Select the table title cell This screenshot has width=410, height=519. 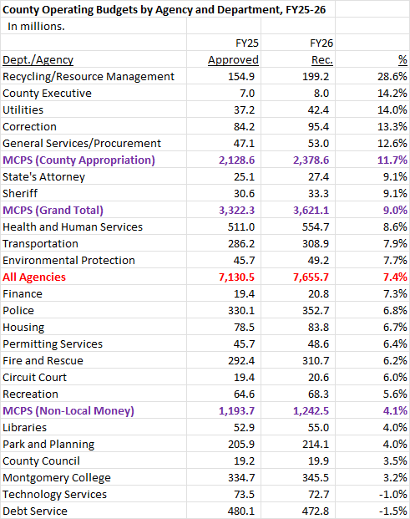(x=164, y=9)
